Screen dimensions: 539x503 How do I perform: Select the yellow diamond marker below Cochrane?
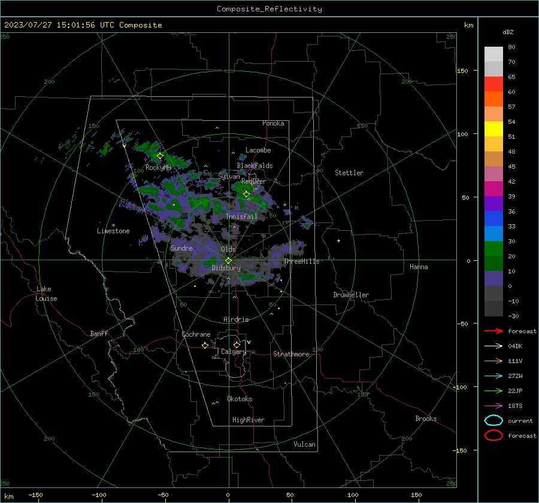tap(205, 345)
